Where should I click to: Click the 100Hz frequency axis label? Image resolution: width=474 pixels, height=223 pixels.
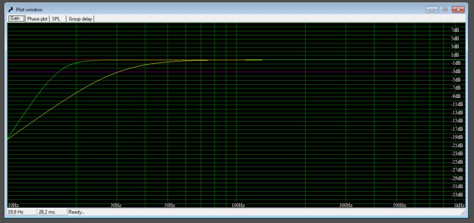(x=238, y=205)
